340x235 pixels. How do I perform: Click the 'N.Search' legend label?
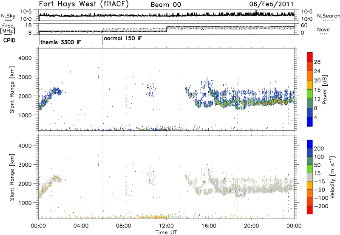(x=328, y=16)
